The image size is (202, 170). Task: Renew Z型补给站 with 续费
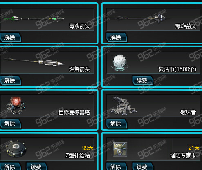pos(36,166)
